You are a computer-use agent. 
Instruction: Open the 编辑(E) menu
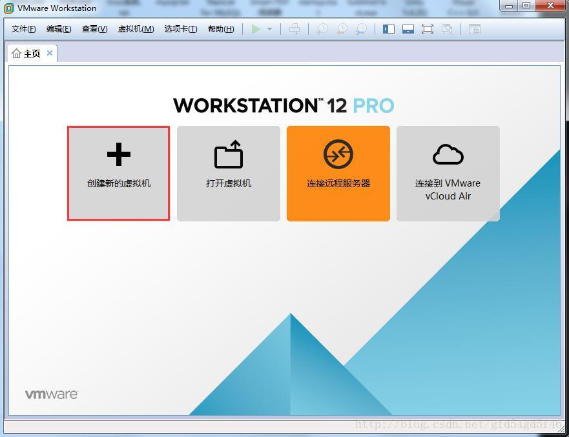[x=59, y=28]
